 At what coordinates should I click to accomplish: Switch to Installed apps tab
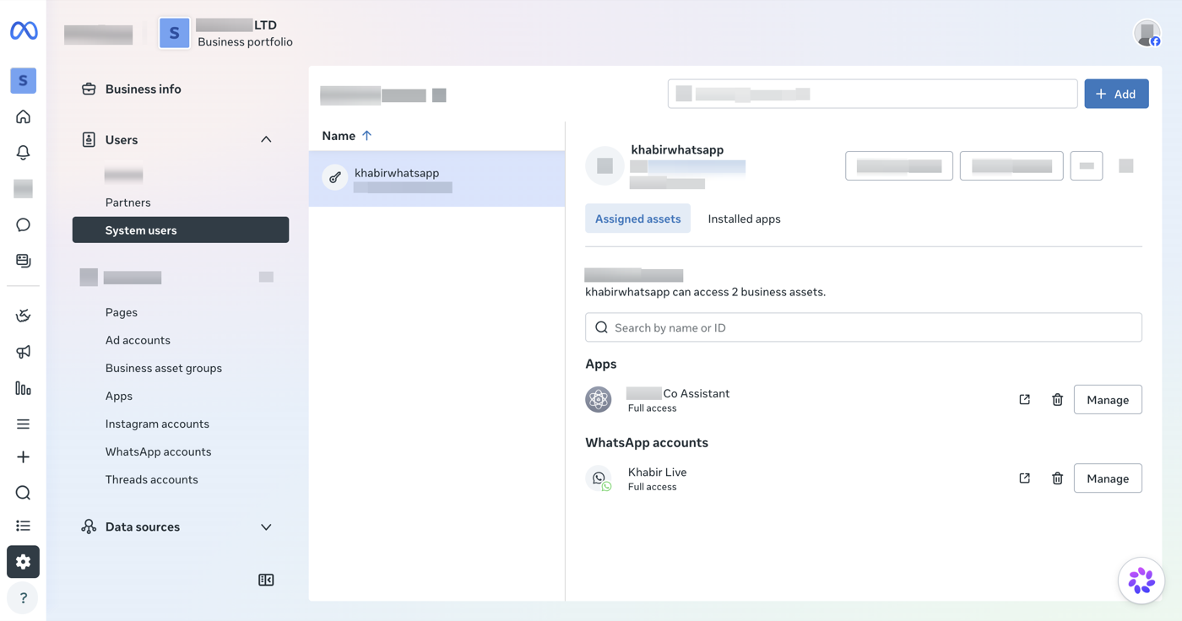tap(744, 219)
